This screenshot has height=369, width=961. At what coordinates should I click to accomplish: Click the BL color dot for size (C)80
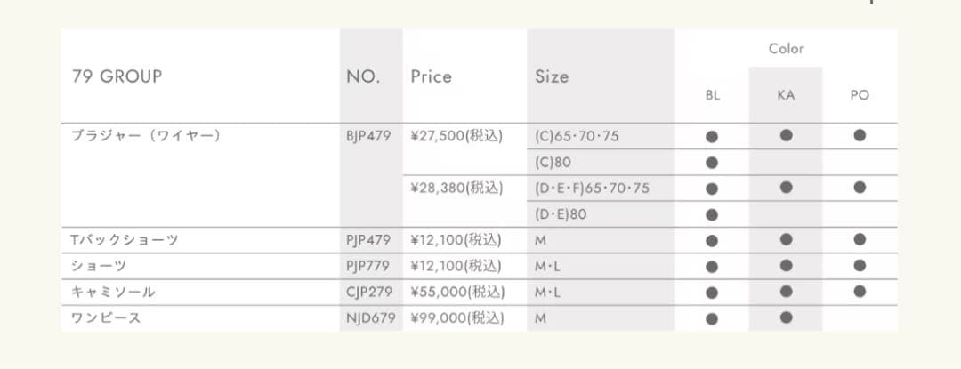pyautogui.click(x=712, y=163)
